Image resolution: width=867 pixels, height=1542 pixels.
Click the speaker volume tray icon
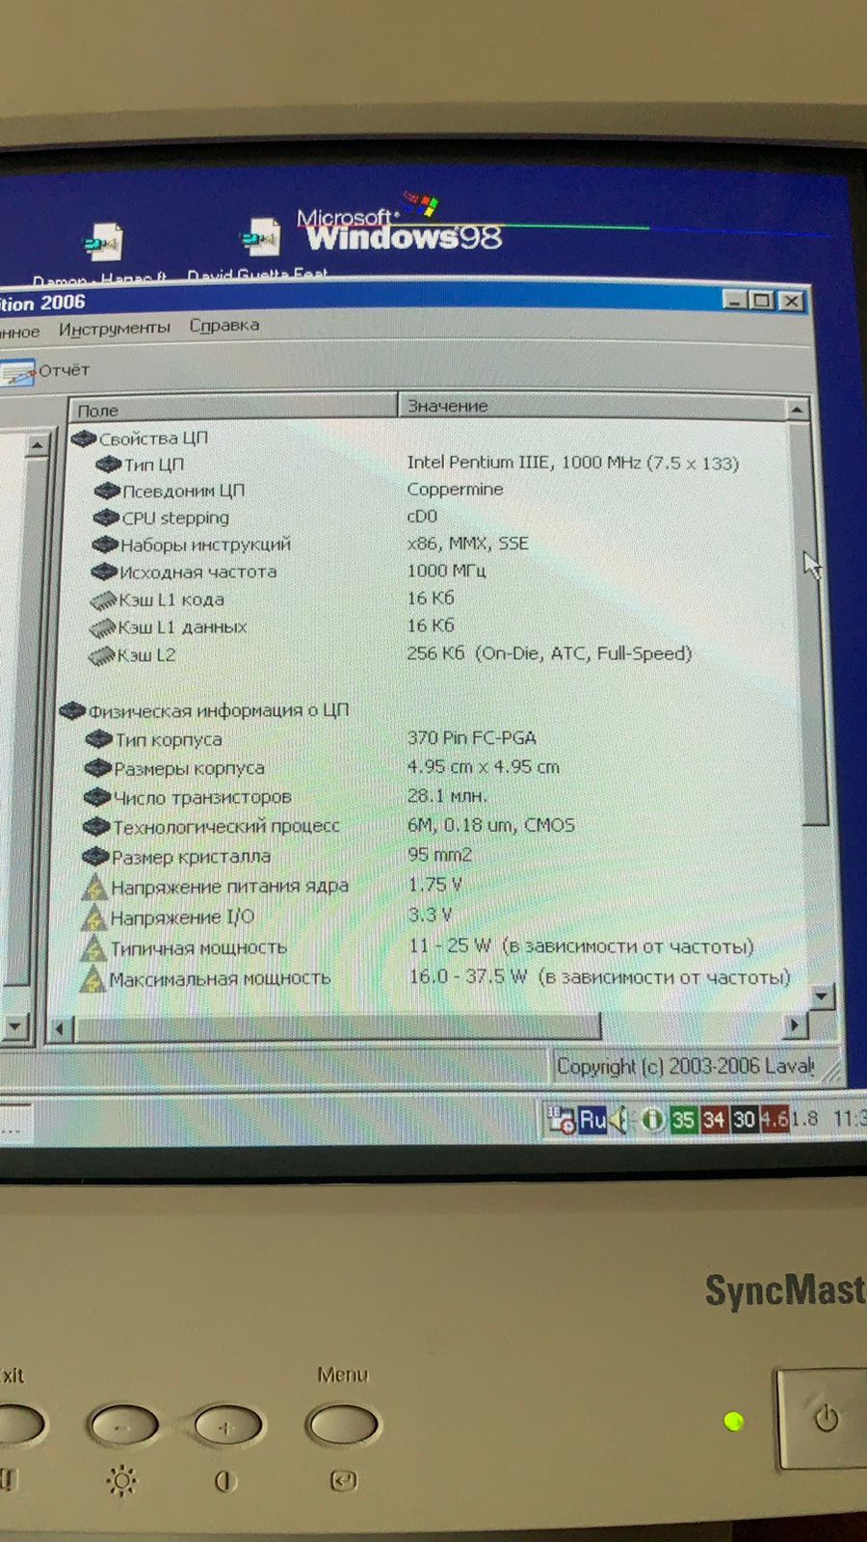(x=619, y=1120)
